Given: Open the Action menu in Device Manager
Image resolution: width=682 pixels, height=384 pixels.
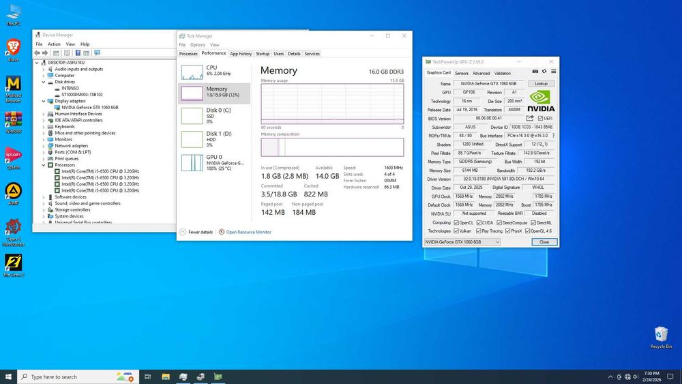Looking at the screenshot, I should (54, 44).
